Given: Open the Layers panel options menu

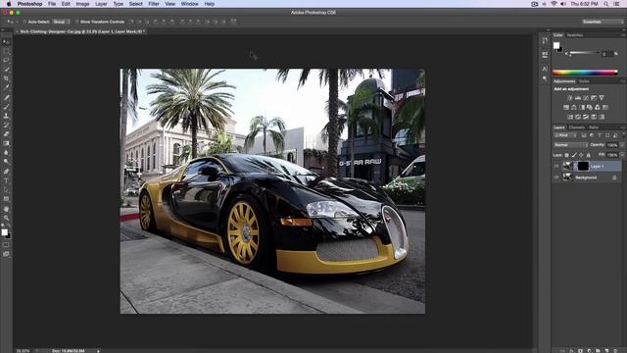Looking at the screenshot, I should pyautogui.click(x=623, y=127).
